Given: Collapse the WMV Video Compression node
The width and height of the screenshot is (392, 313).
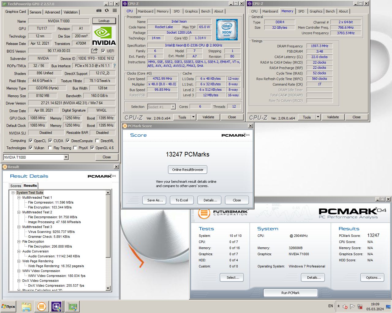Looking at the screenshot, I should [19, 271].
